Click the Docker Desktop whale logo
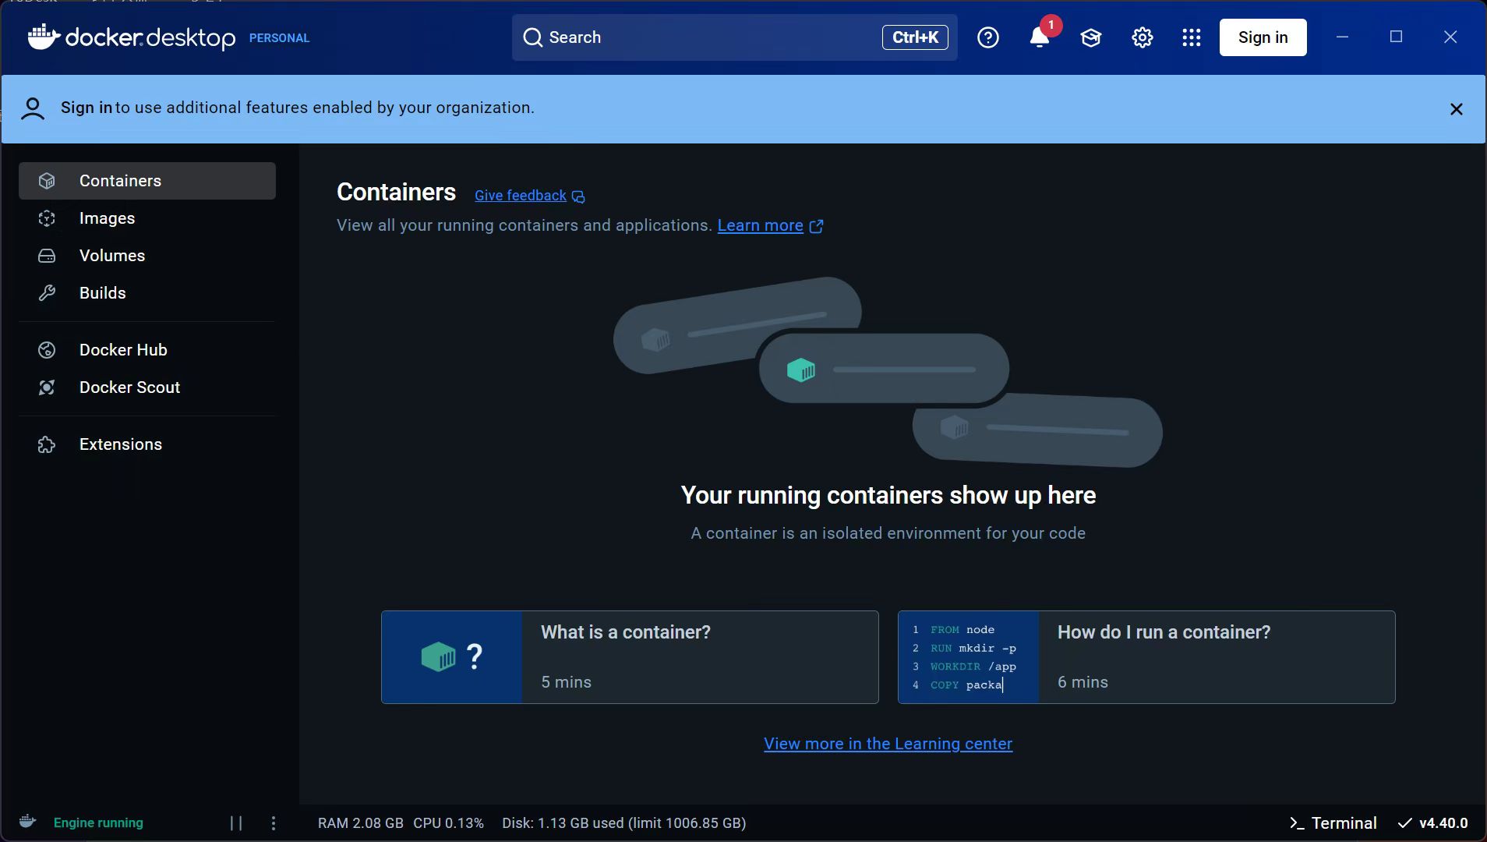Screen dimensions: 1487x842 pyautogui.click(x=44, y=37)
